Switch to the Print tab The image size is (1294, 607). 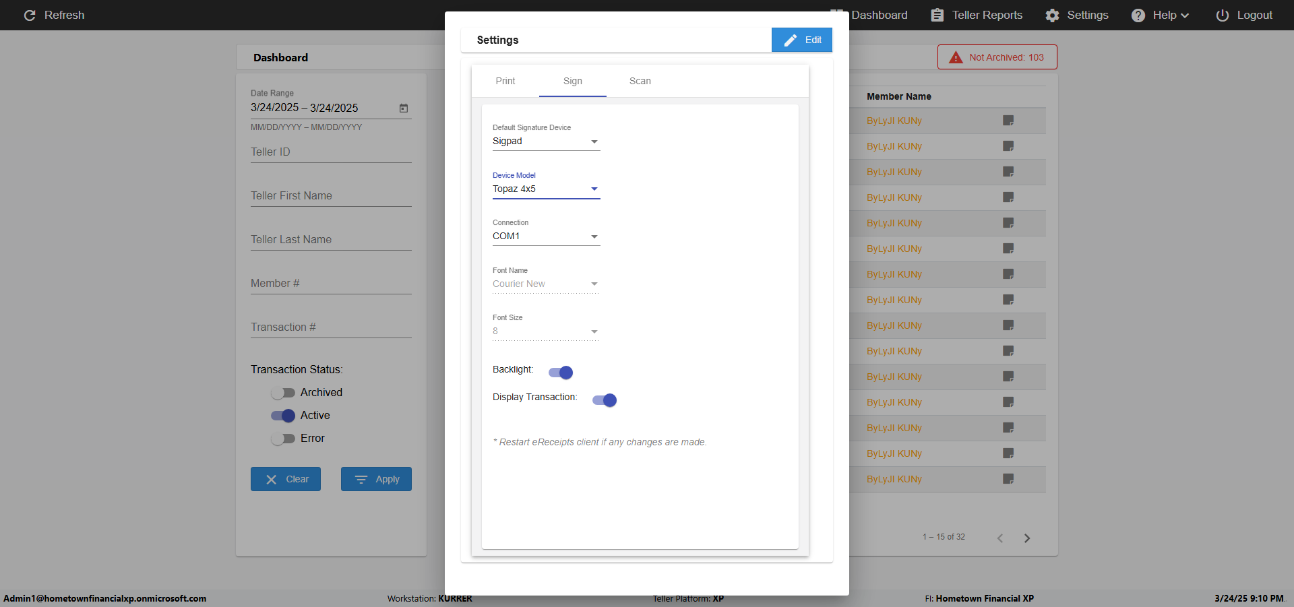pos(505,81)
